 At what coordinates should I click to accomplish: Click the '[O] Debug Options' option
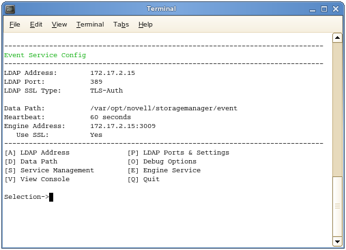pos(162,161)
